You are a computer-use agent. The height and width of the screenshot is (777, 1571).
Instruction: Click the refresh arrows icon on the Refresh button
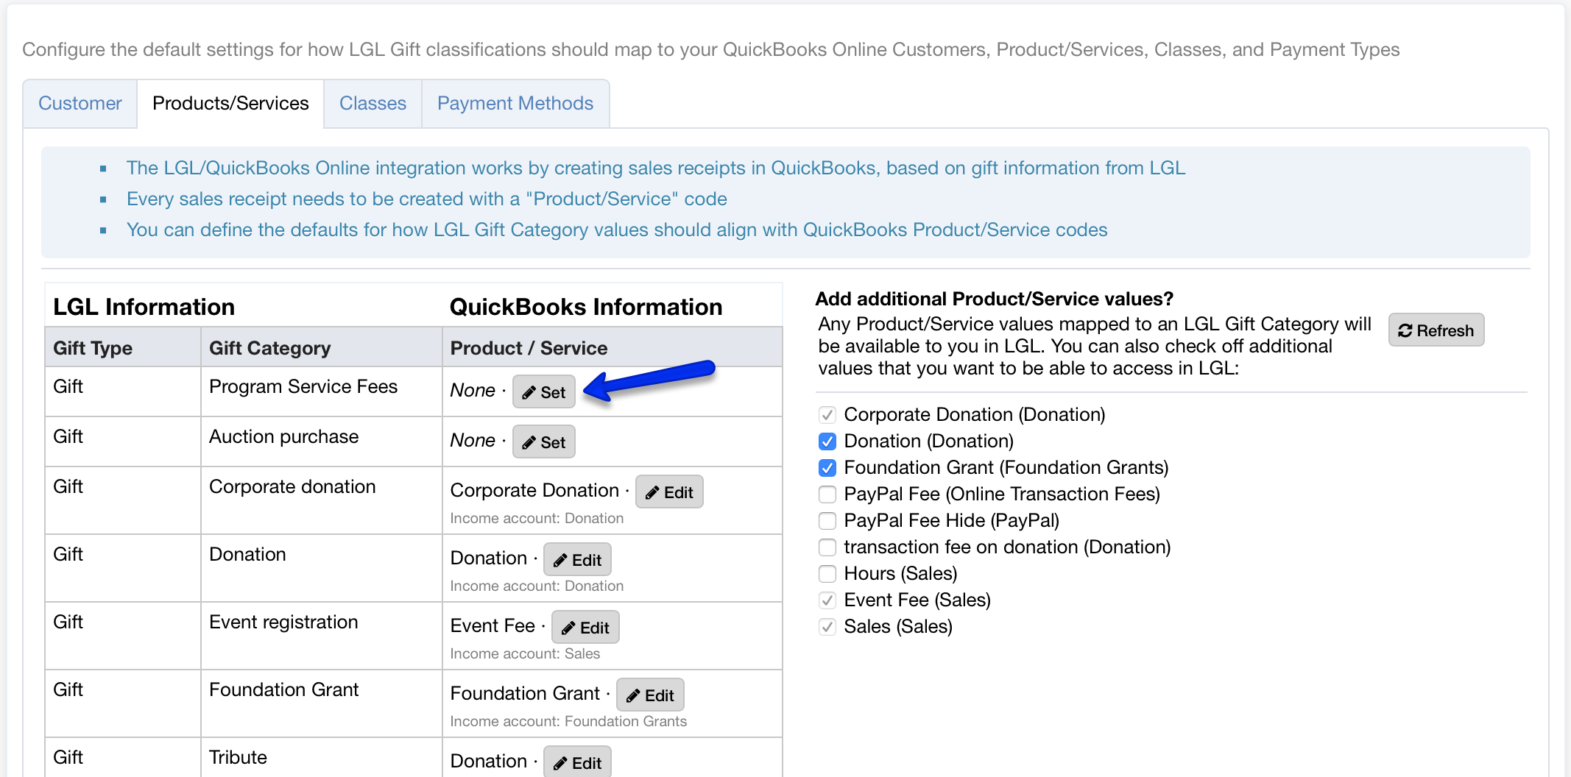point(1406,330)
